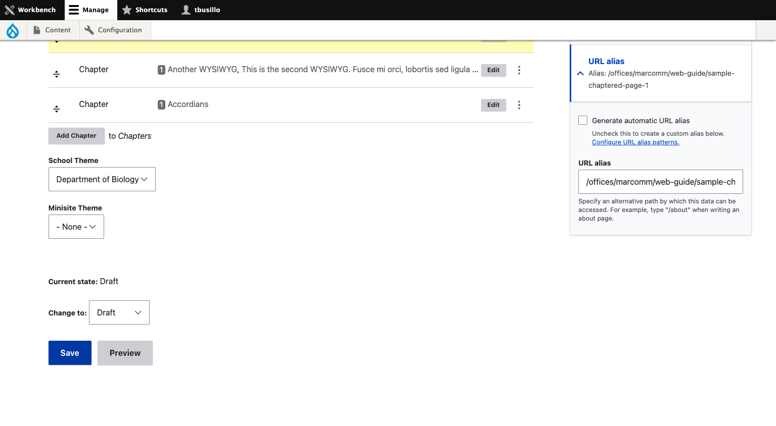Open the School Theme dropdown

(102, 179)
